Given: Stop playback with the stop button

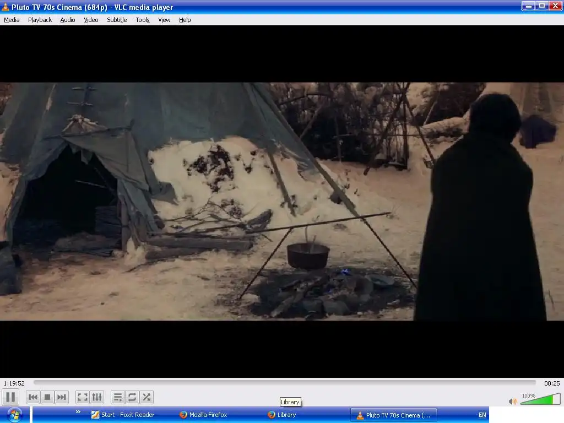Looking at the screenshot, I should click(47, 397).
